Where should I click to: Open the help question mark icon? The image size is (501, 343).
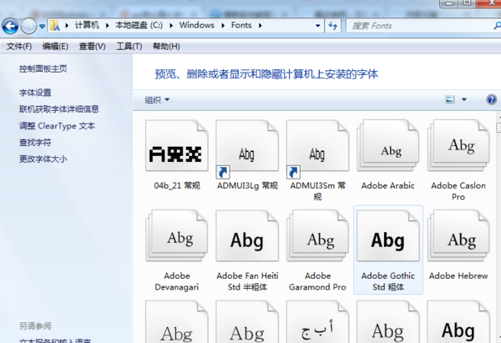pos(492,99)
